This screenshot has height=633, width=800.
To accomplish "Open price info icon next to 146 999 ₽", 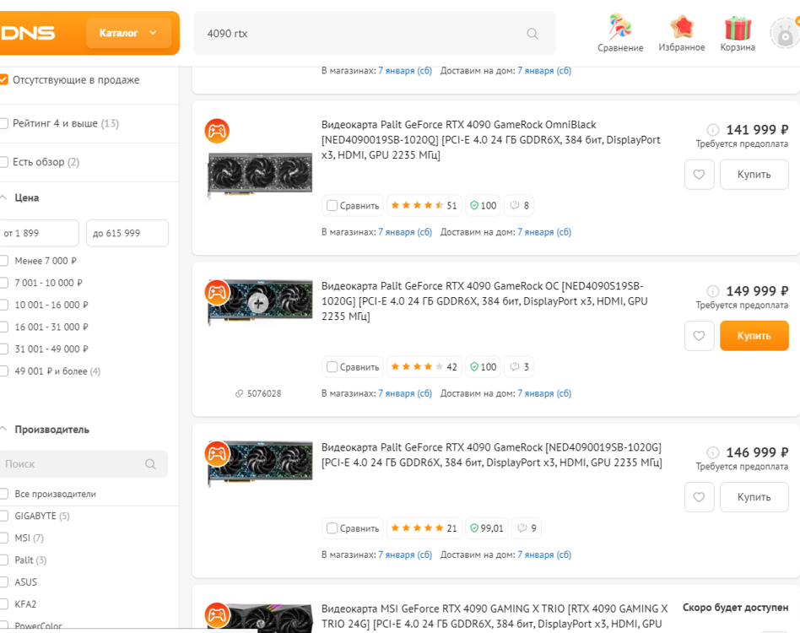I will 713,452.
